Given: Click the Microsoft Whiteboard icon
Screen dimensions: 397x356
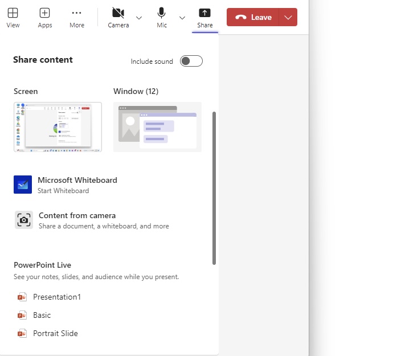Looking at the screenshot, I should (x=23, y=185).
